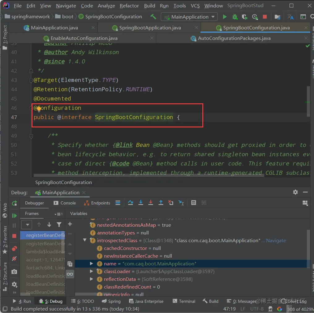This screenshot has width=314, height=313.
Task: Step over in debugger toolbar
Action: point(131,203)
